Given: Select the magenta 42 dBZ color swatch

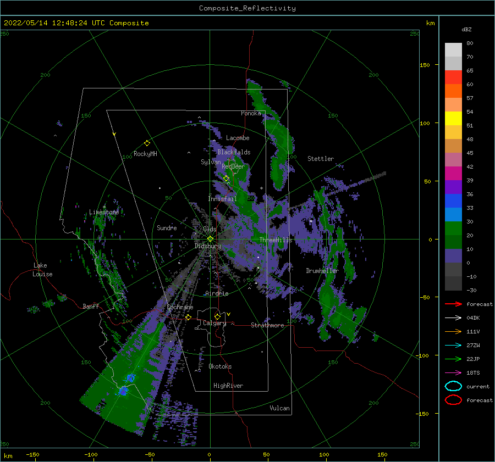Looking at the screenshot, I should coord(453,173).
